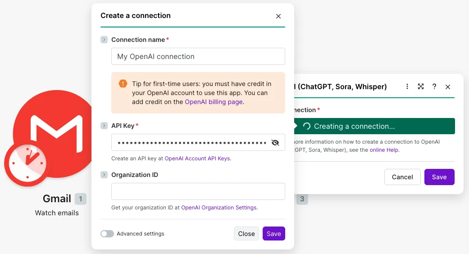Screen dimensions: 469x254
Task: Save the new connection in the dialog
Action: [x=273, y=234]
